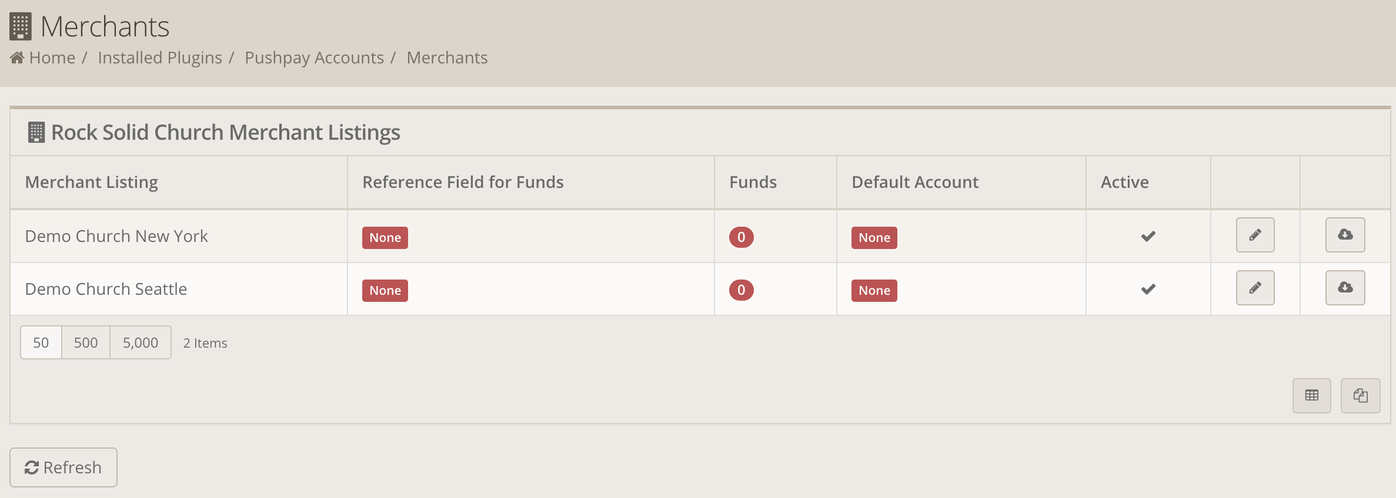Download funds for Demo Church New York
The width and height of the screenshot is (1396, 498).
click(1345, 235)
